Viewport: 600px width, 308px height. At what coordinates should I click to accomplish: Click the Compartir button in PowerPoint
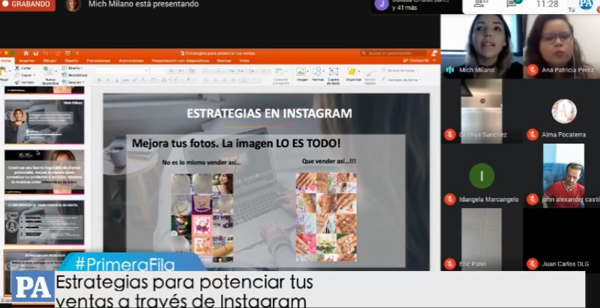coord(417,60)
